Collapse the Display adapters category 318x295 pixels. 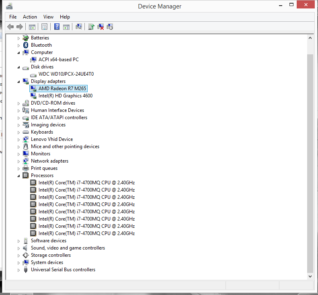pyautogui.click(x=18, y=82)
